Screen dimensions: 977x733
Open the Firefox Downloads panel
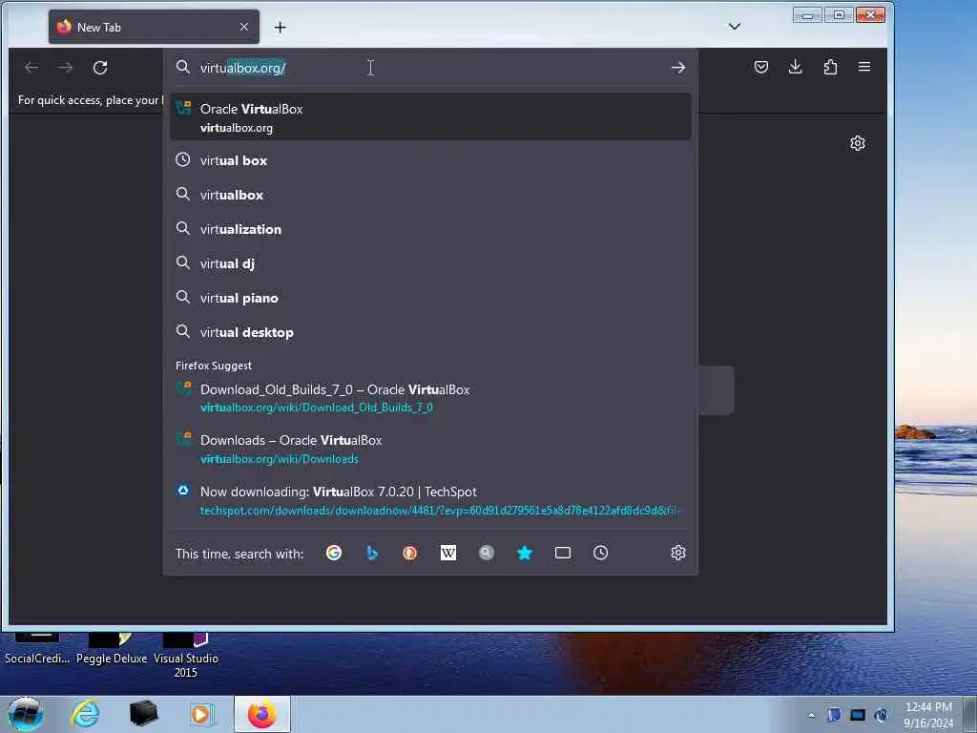pos(795,67)
